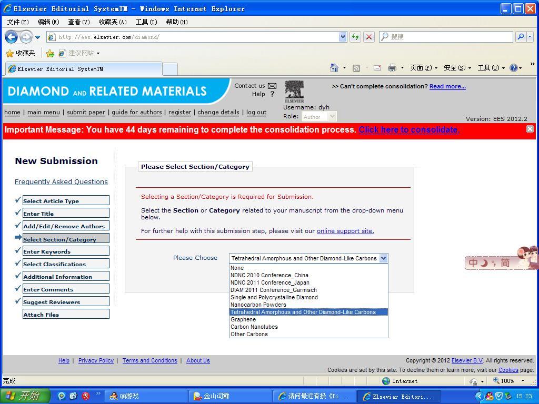
Task: Go to Attach Files step
Action: [x=66, y=315]
